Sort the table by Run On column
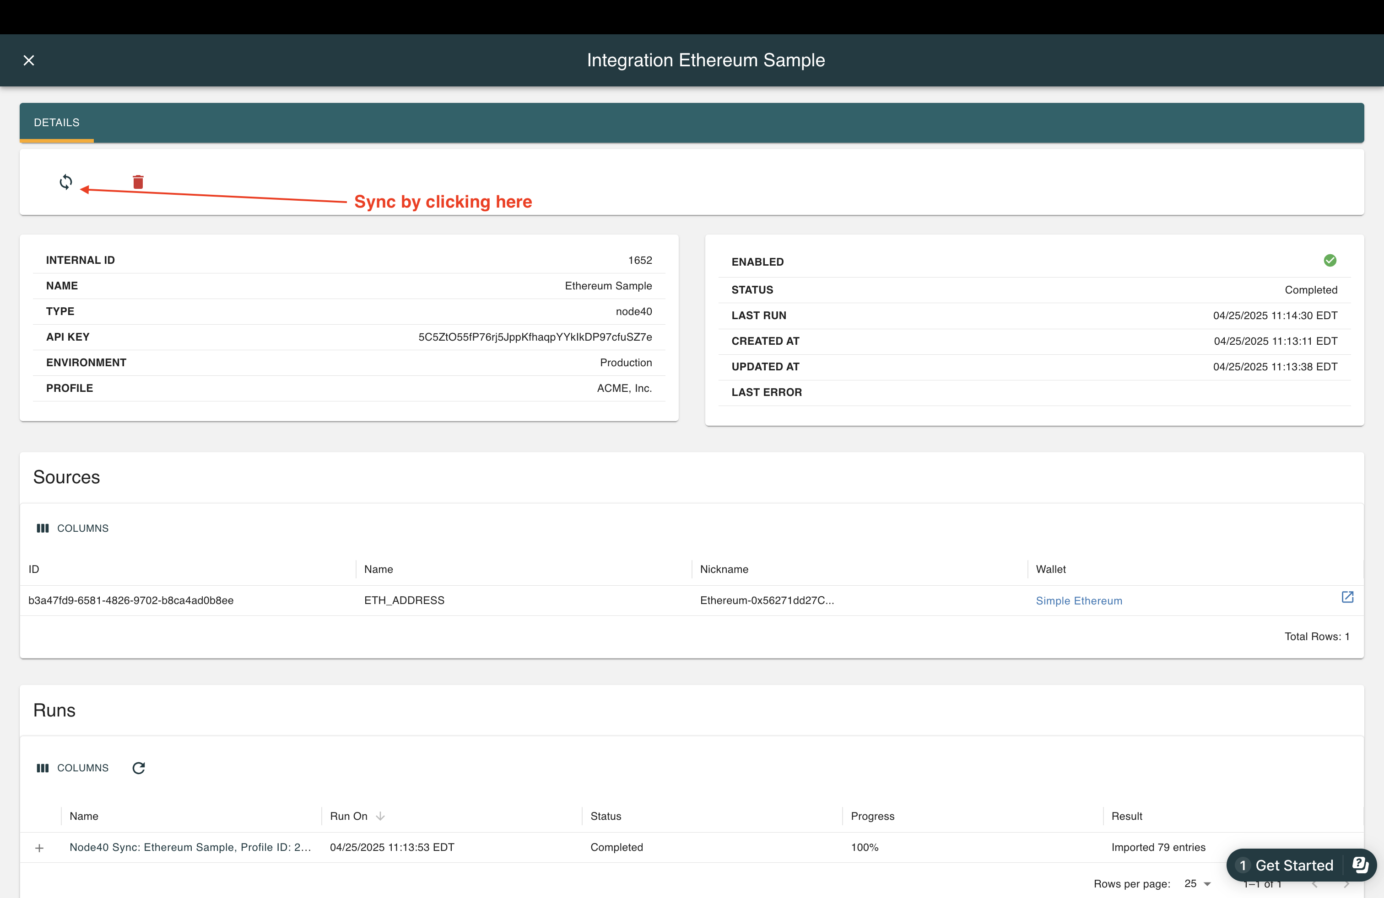 click(380, 816)
